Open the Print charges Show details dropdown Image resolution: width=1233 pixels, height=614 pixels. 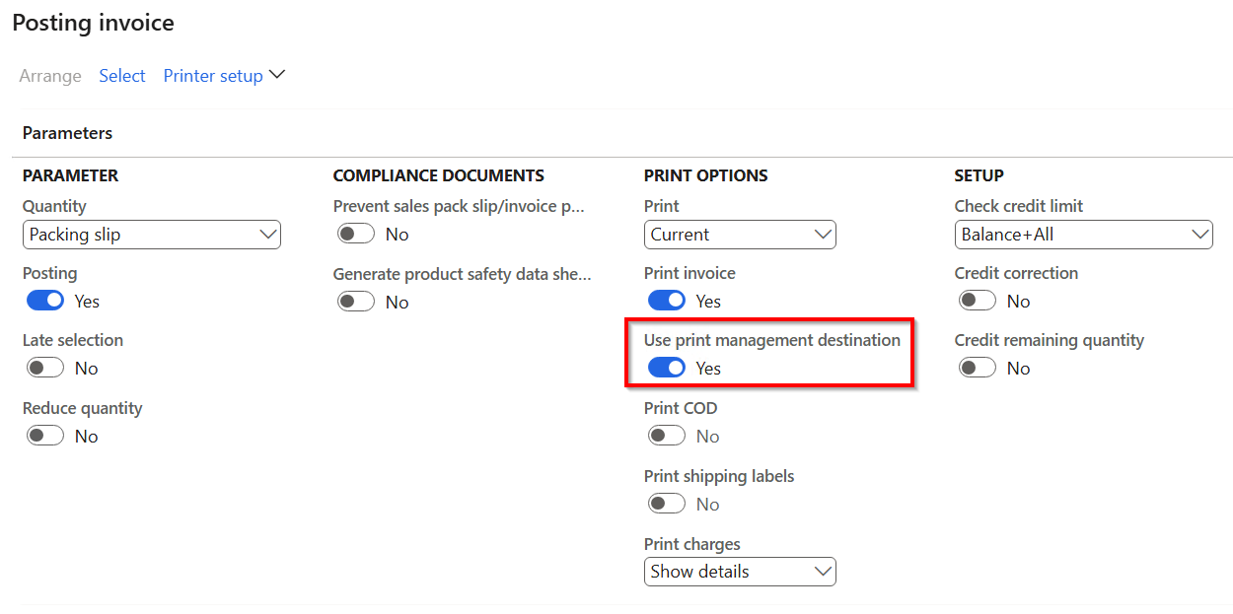point(739,572)
